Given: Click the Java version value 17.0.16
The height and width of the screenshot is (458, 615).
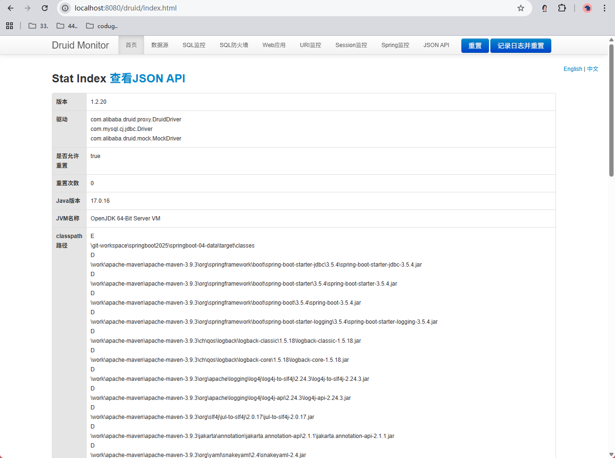Looking at the screenshot, I should (100, 201).
